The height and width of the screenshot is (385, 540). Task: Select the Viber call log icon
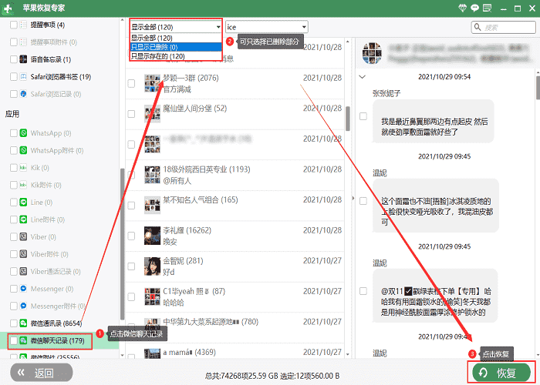pyautogui.click(x=23, y=271)
